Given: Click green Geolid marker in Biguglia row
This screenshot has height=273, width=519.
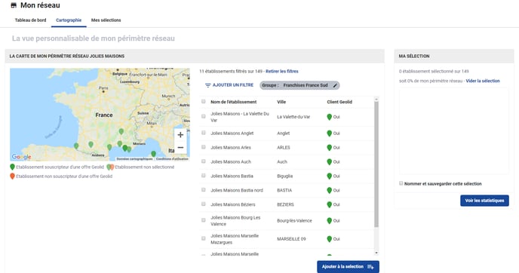Looking at the screenshot, I should click(330, 176).
